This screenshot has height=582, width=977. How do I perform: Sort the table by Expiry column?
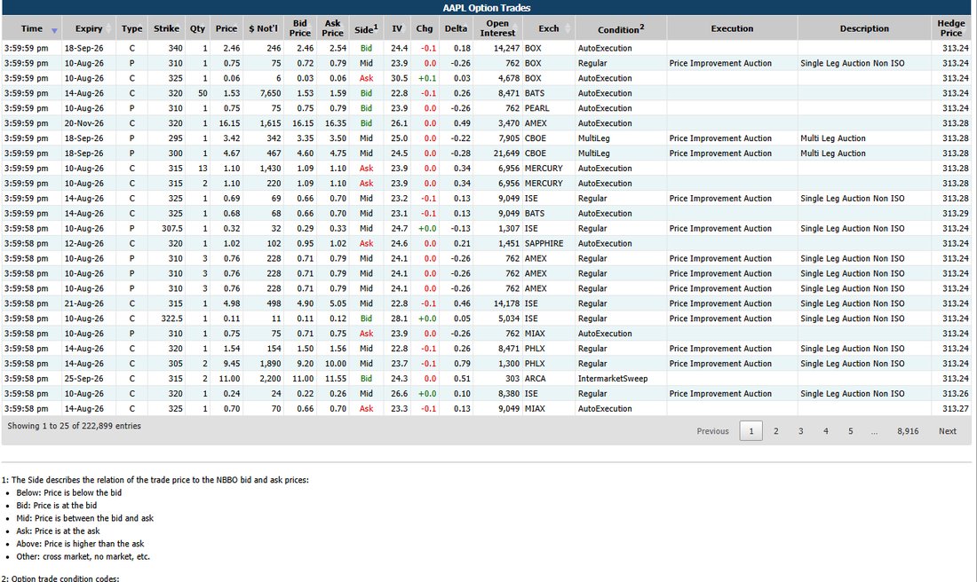89,28
